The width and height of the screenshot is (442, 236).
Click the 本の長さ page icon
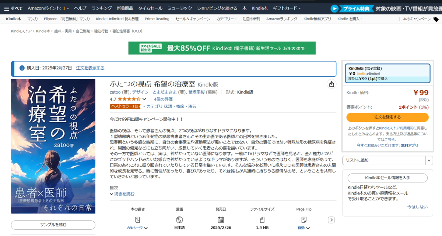point(138,219)
